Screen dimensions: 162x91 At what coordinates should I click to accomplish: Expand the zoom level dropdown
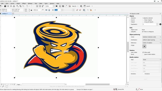click(54, 6)
